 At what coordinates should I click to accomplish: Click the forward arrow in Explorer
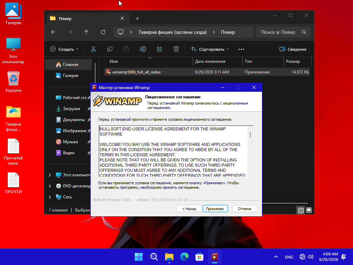click(70, 32)
